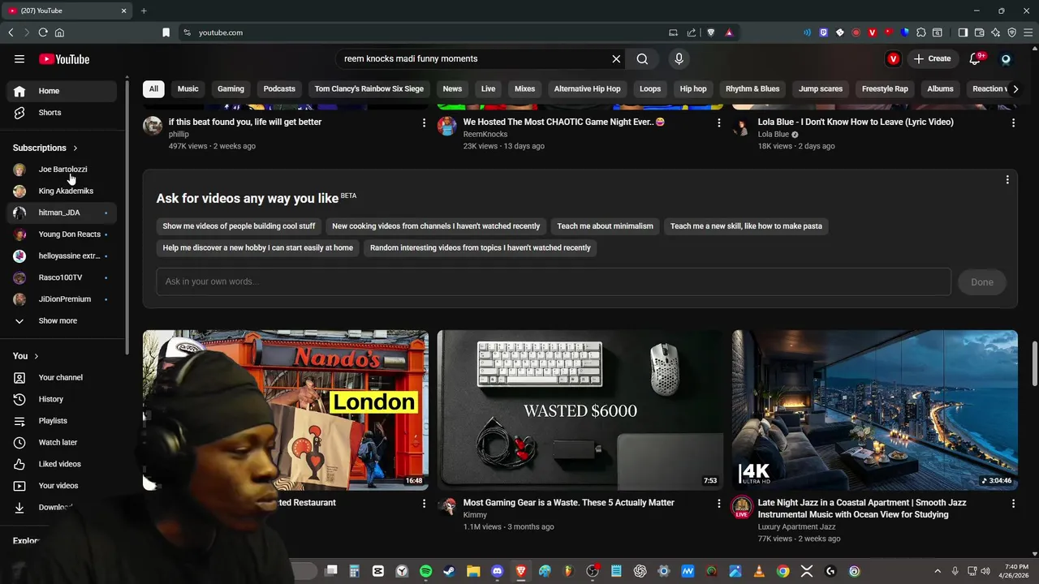Open a new browser tab

(x=144, y=11)
